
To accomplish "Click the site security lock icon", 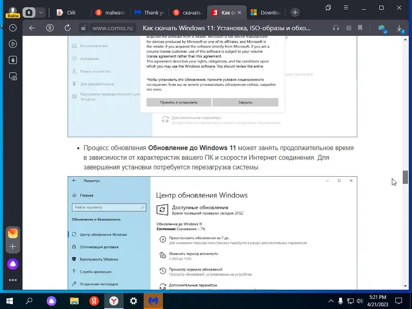I will click(x=84, y=28).
